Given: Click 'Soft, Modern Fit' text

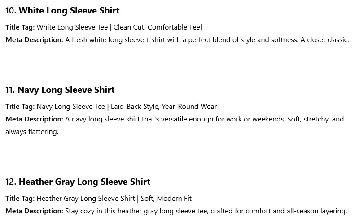Looking at the screenshot, I should click(166, 199).
